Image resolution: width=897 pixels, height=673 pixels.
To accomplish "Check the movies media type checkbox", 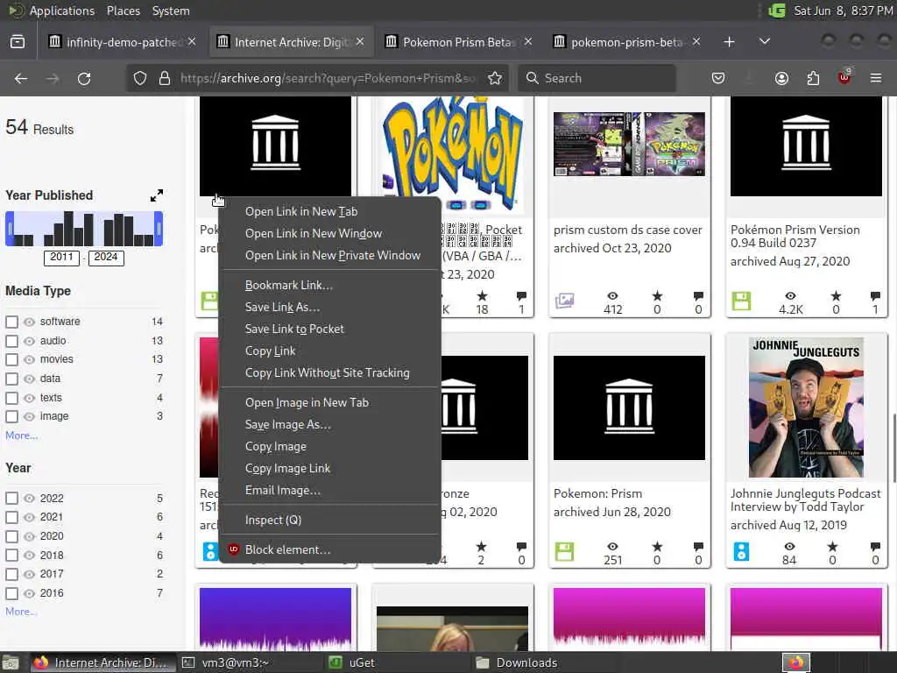I will (11, 359).
